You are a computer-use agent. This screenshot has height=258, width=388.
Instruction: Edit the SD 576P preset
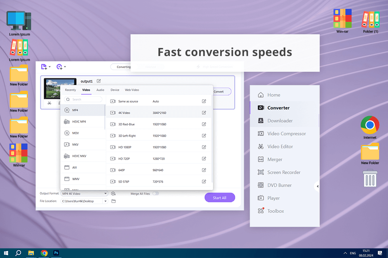click(204, 181)
